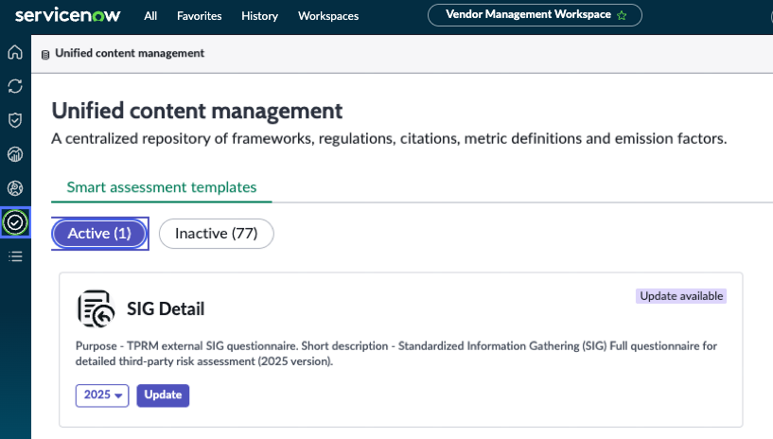Click the database icon beside Unified content management tab
Screen dimensions: 773x439
coord(45,55)
